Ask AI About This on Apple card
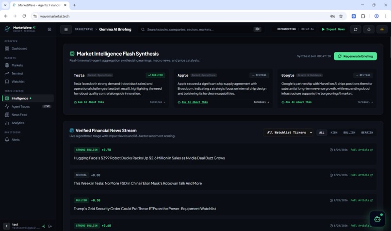Image resolution: width=391 pixels, height=231 pixels. tap(193, 102)
